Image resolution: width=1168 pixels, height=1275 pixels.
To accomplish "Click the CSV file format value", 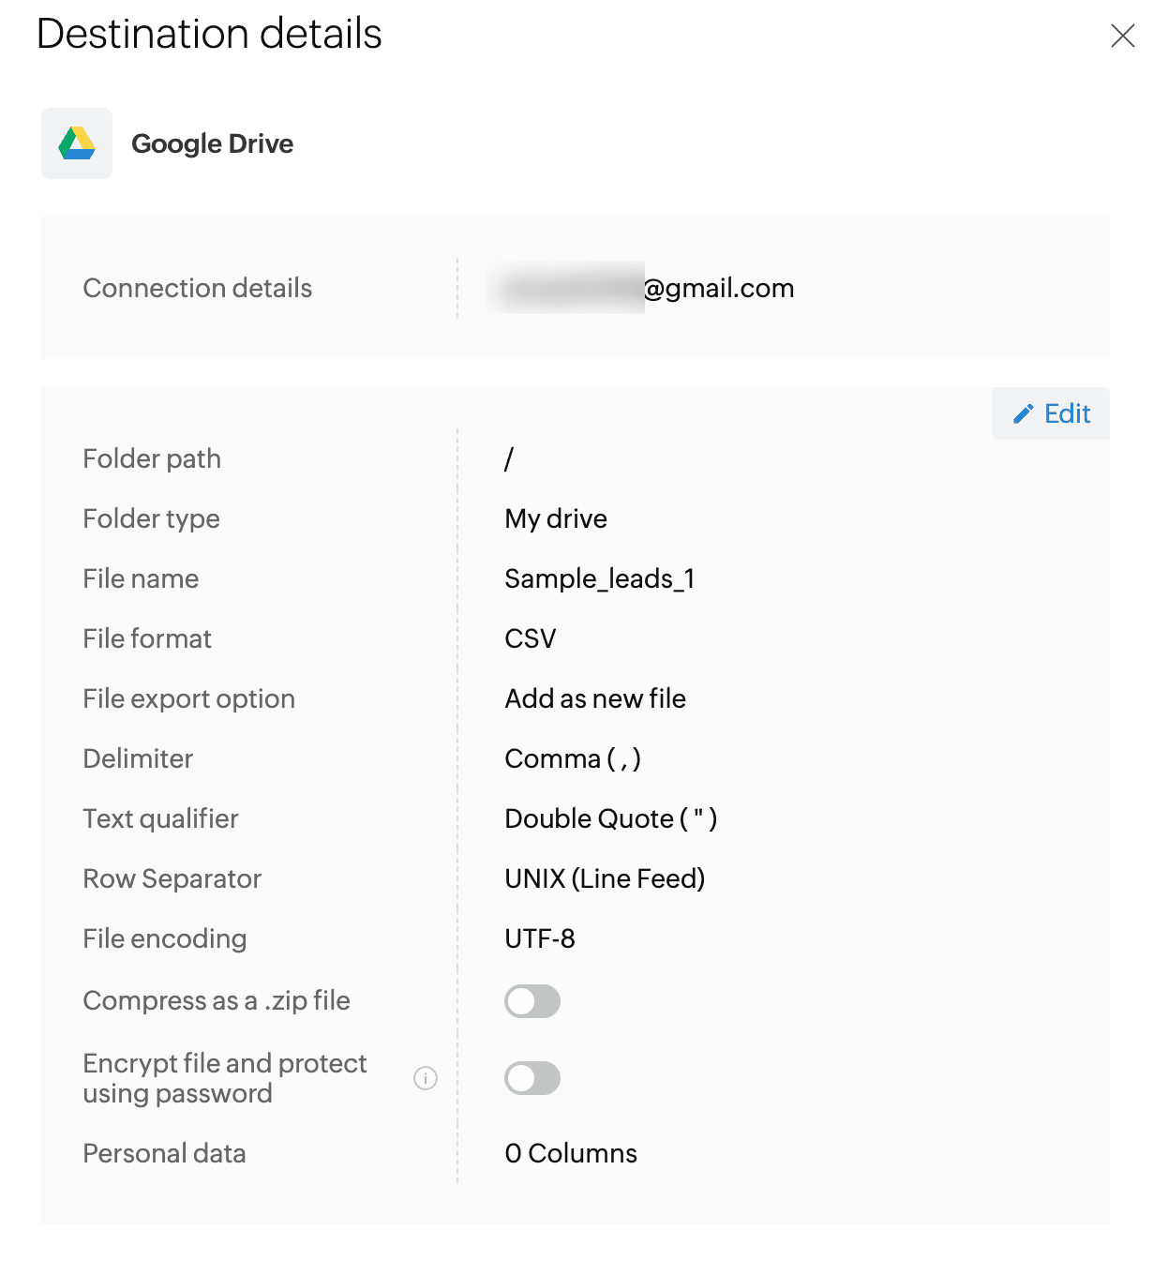I will tap(531, 638).
